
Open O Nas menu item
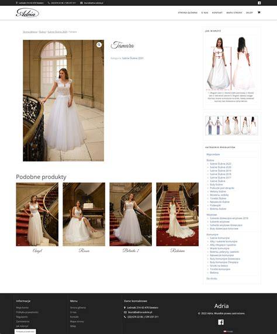coord(205,13)
